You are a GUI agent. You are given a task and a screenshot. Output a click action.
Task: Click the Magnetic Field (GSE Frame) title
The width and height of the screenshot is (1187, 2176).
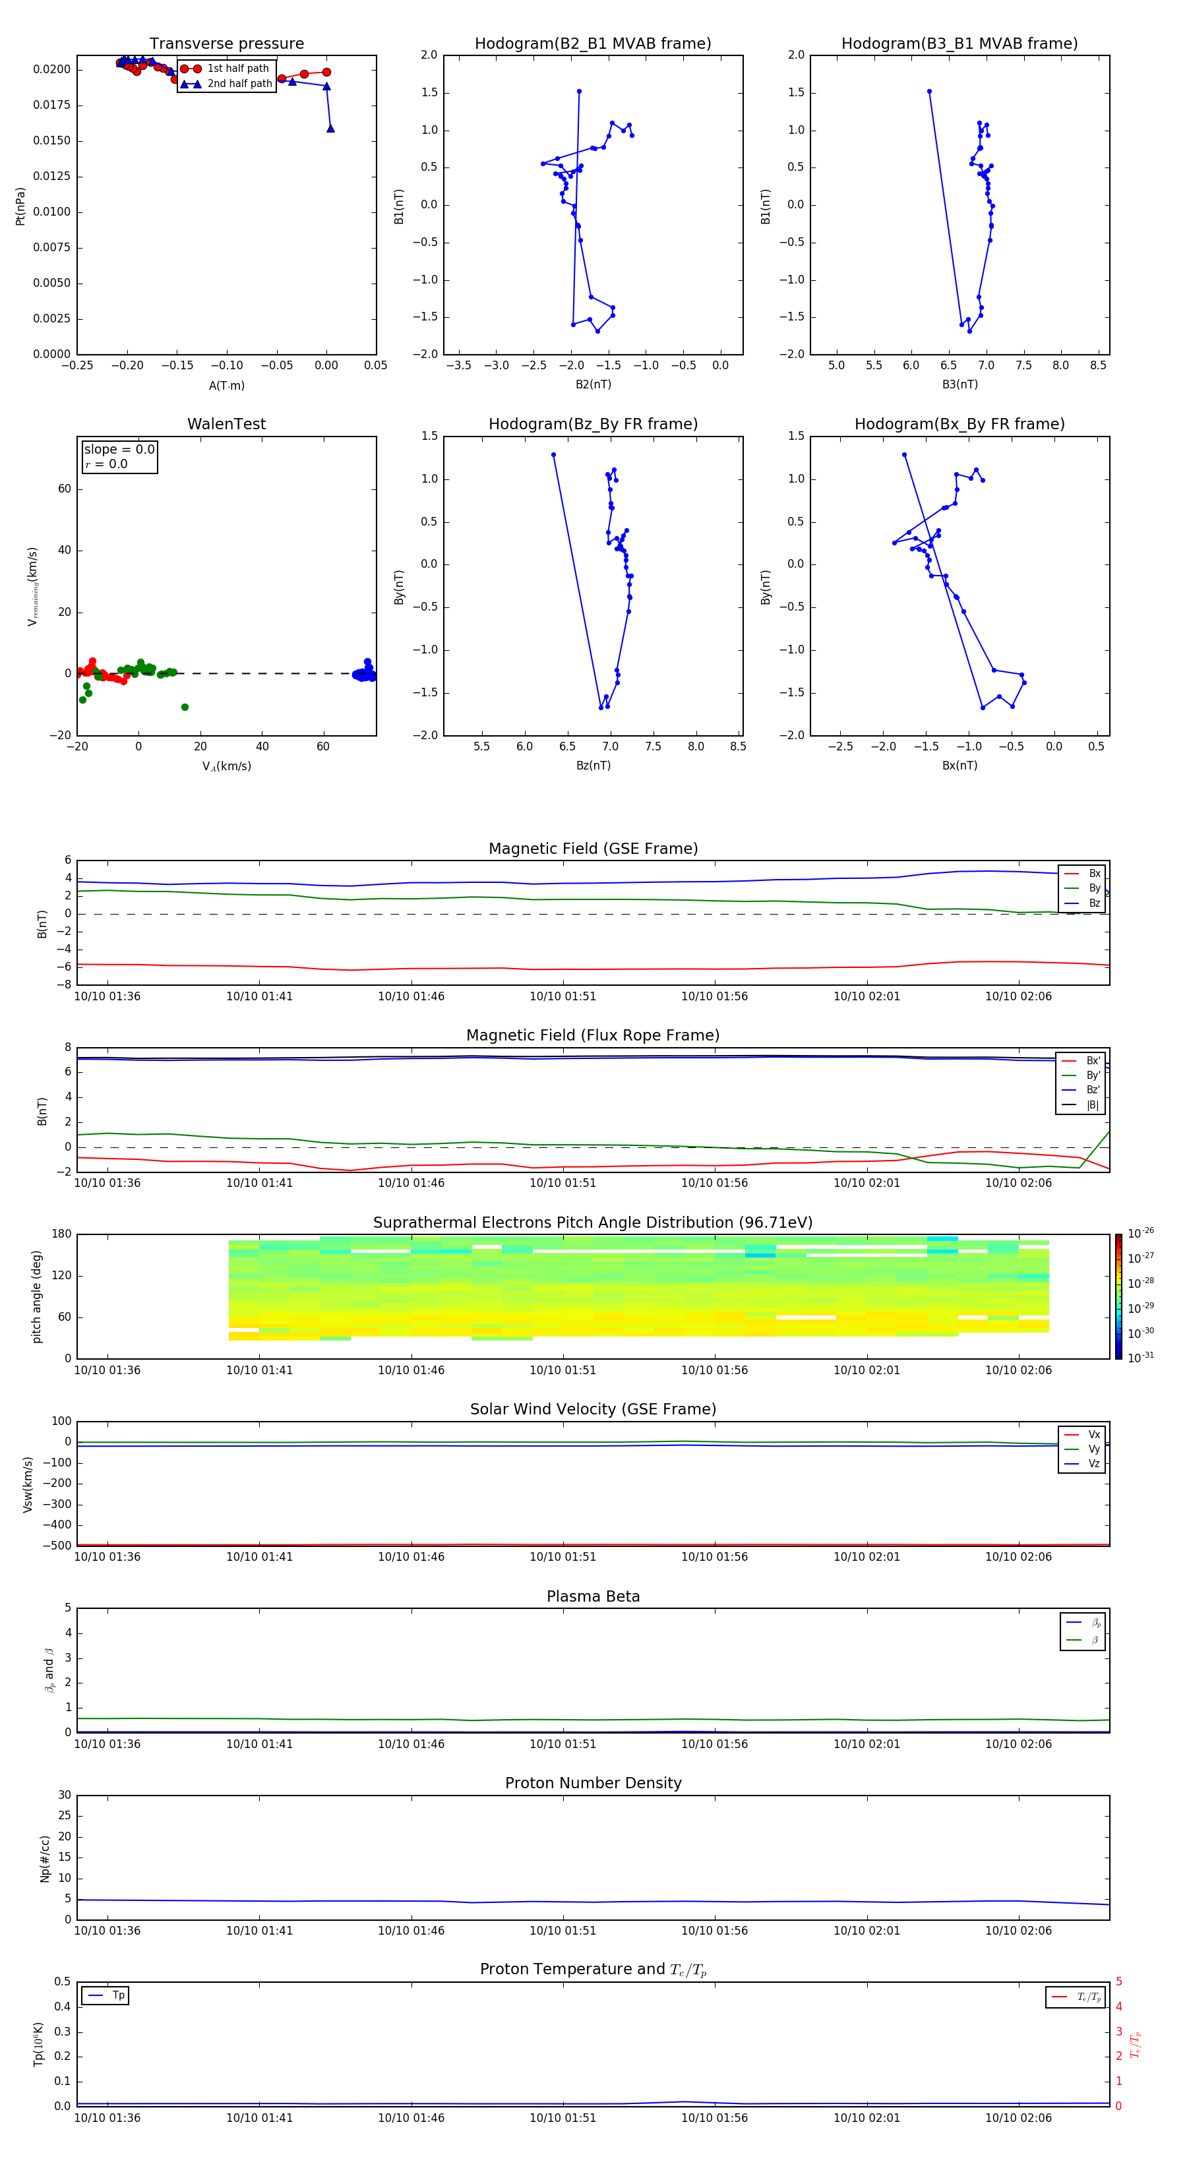[x=592, y=849]
